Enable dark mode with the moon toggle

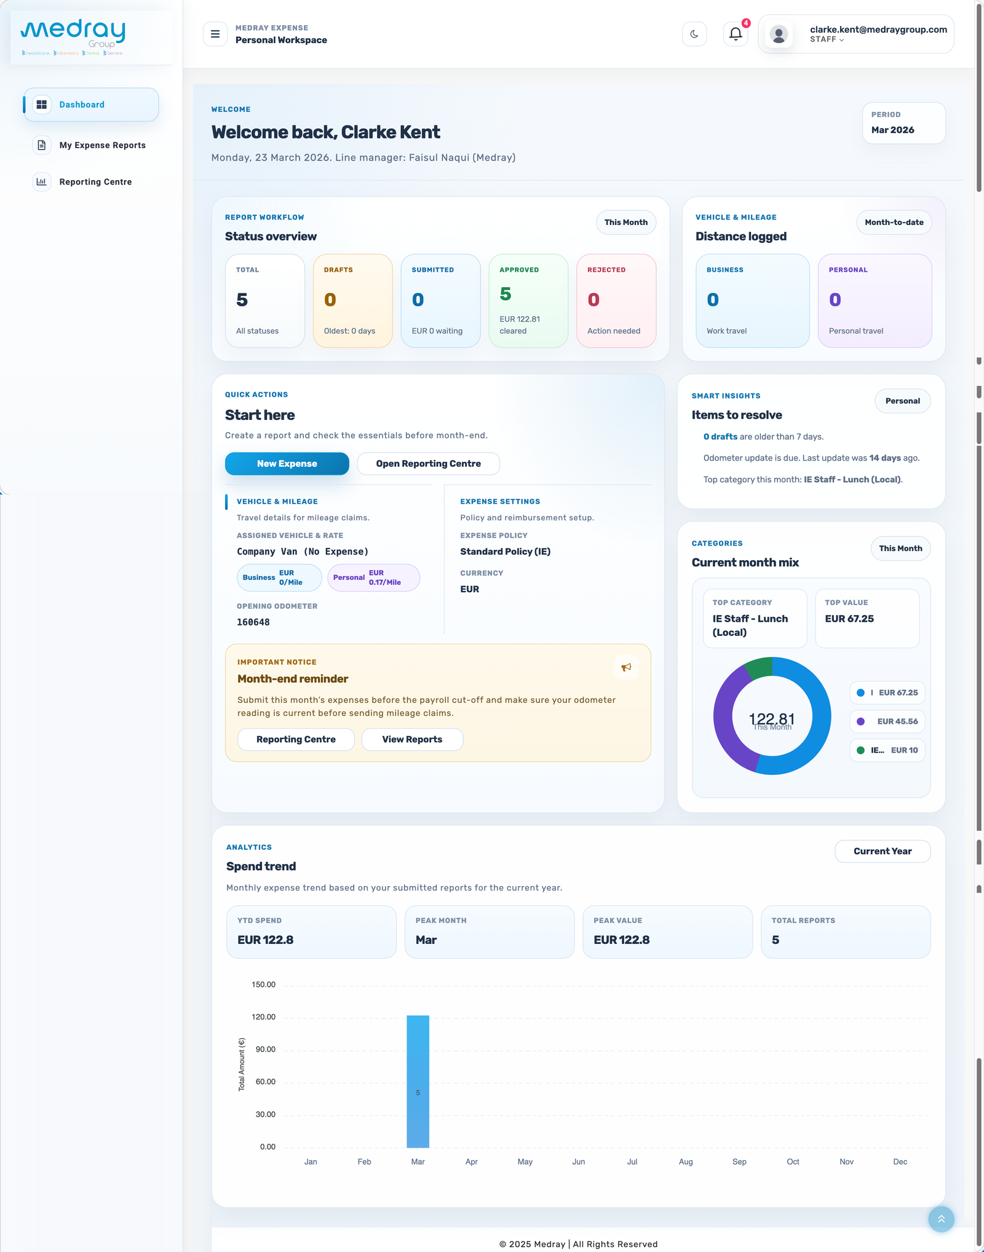tap(694, 34)
